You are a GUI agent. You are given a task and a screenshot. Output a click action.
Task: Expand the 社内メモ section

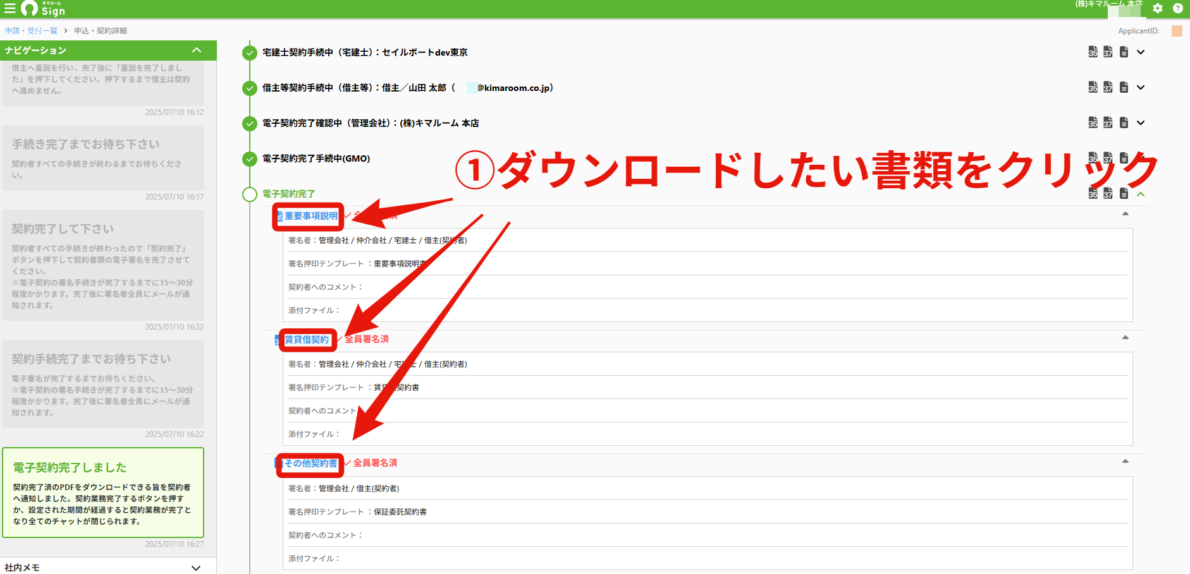pos(196,568)
